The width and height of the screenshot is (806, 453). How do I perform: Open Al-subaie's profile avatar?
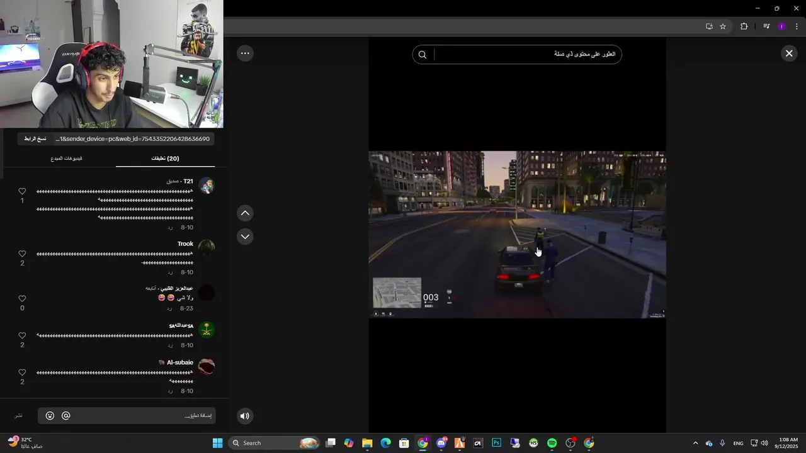tap(207, 367)
